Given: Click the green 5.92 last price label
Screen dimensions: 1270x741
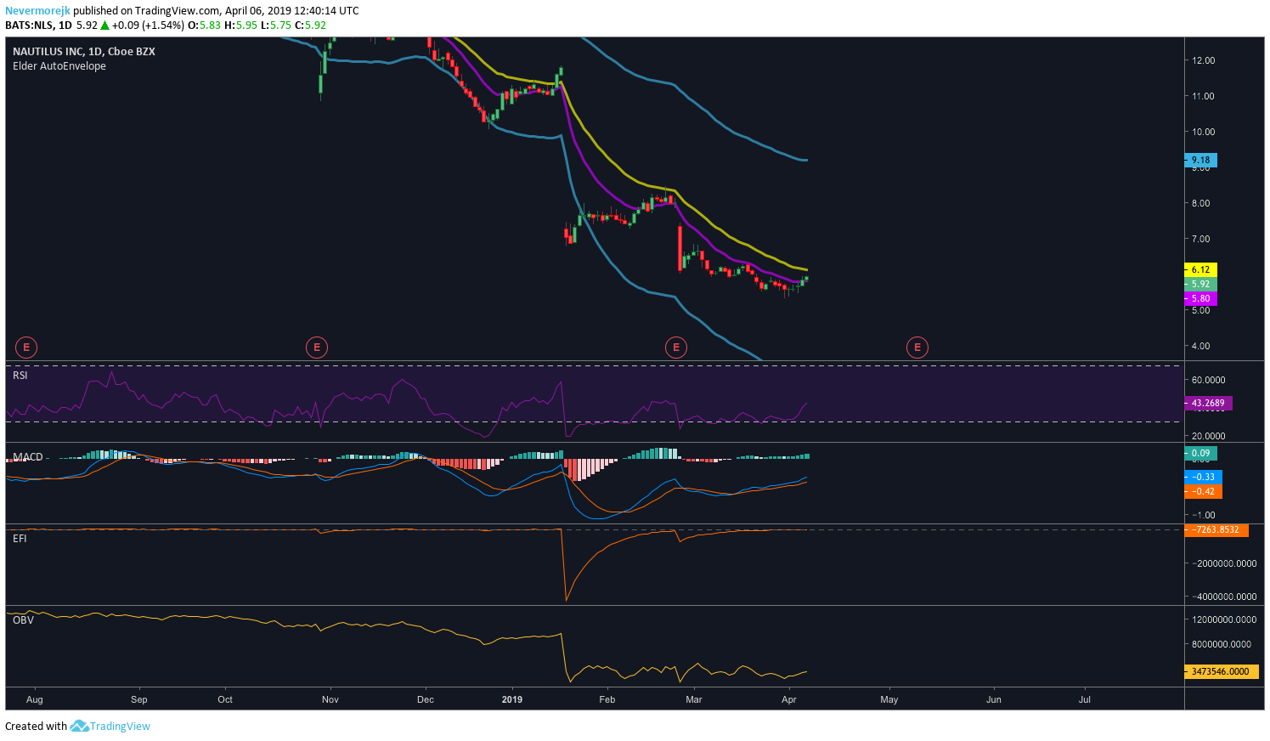Looking at the screenshot, I should 1200,284.
